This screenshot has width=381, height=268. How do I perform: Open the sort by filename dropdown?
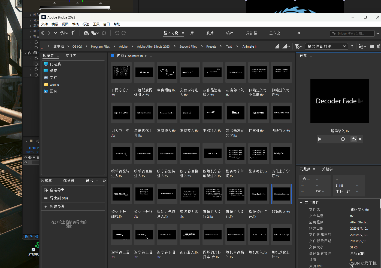[x=326, y=46]
